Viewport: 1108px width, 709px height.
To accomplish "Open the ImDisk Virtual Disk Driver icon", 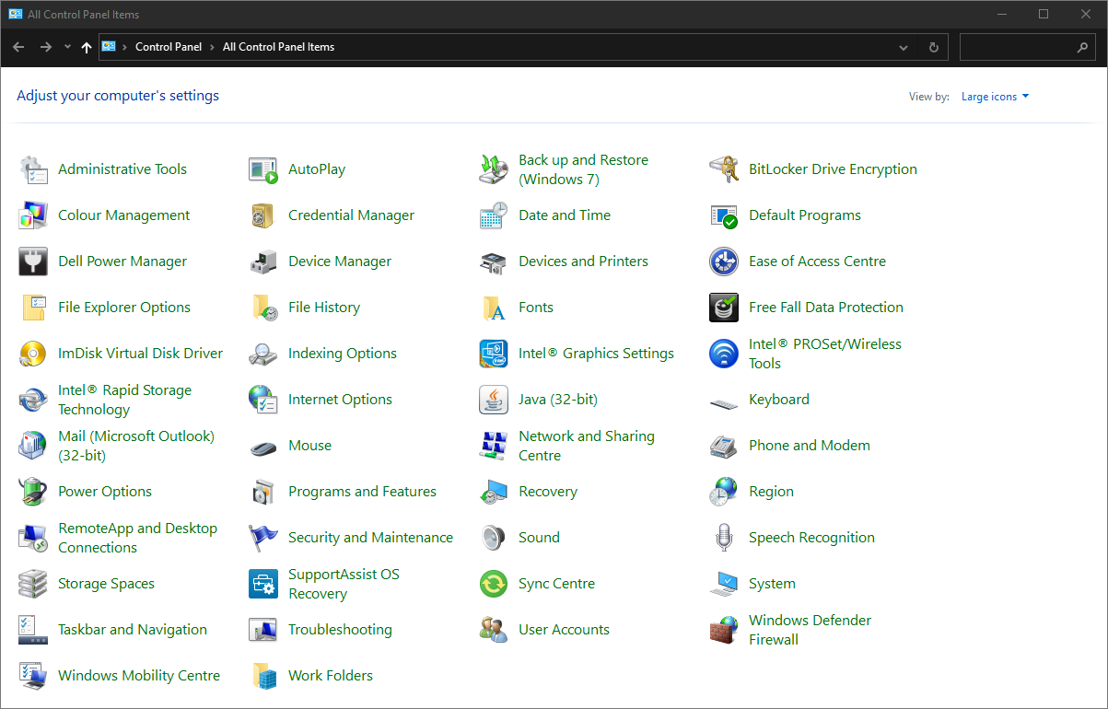I will coord(33,354).
